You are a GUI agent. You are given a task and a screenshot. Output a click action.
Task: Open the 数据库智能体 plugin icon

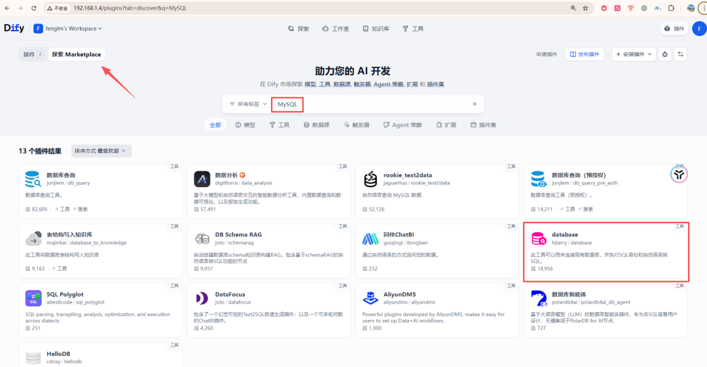(538, 298)
